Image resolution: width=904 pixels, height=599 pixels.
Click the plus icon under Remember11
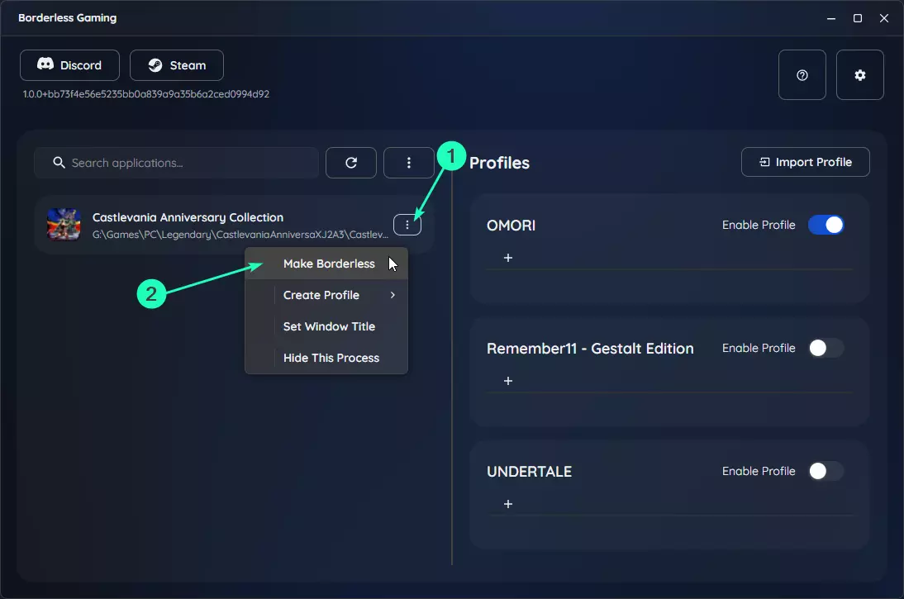point(508,381)
